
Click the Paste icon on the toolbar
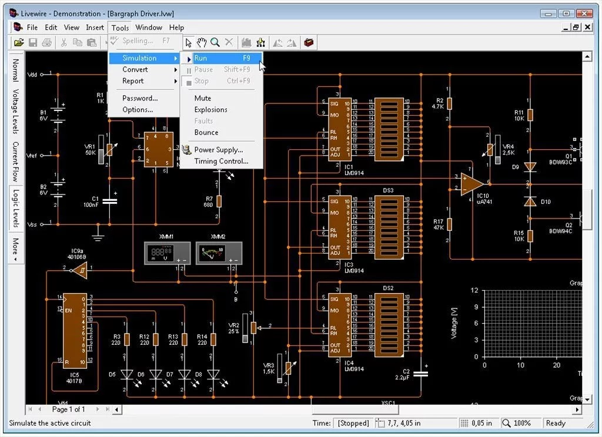pyautogui.click(x=91, y=42)
